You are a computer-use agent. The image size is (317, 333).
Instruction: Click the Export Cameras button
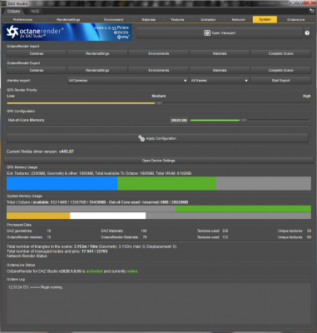pos(37,71)
